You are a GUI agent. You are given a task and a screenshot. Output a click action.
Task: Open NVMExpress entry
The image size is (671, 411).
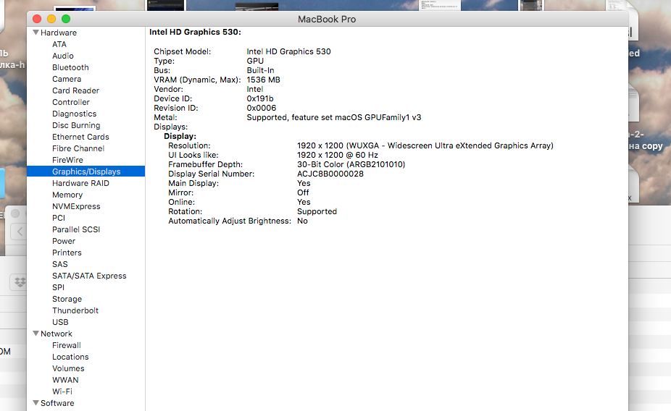(x=76, y=206)
